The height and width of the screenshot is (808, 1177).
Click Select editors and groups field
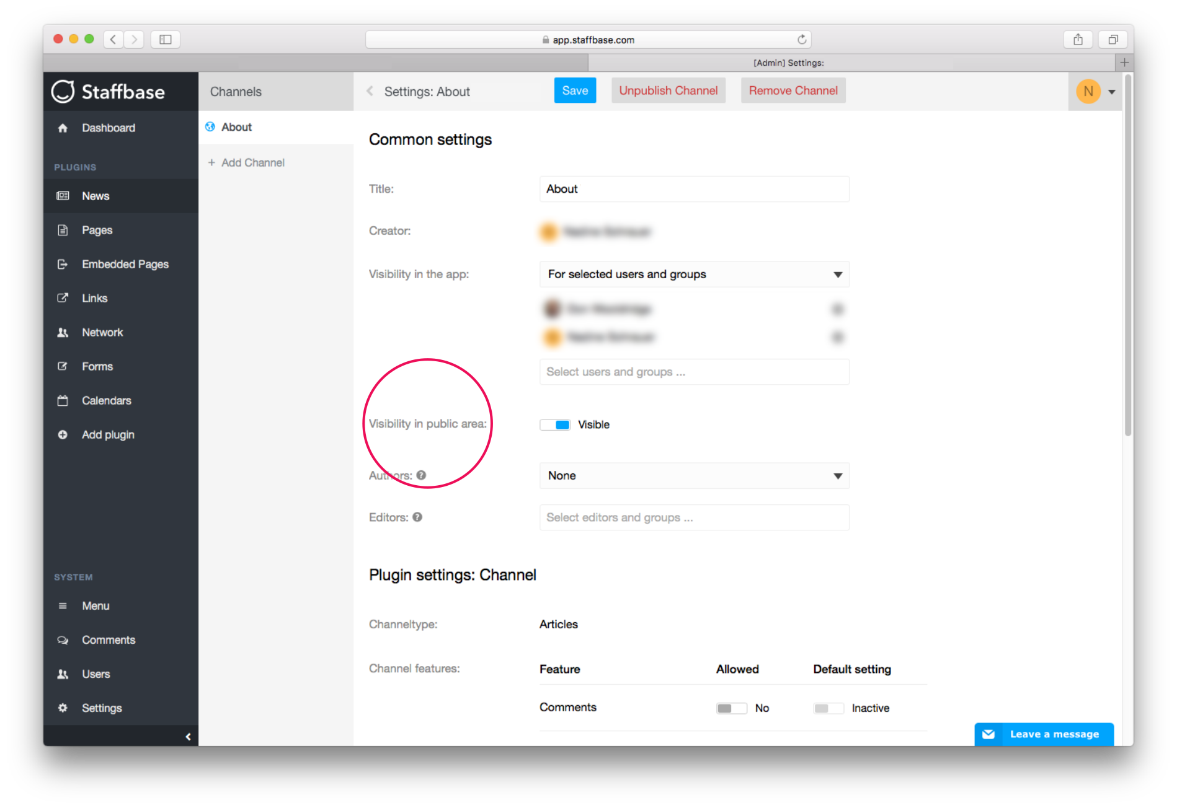(695, 517)
